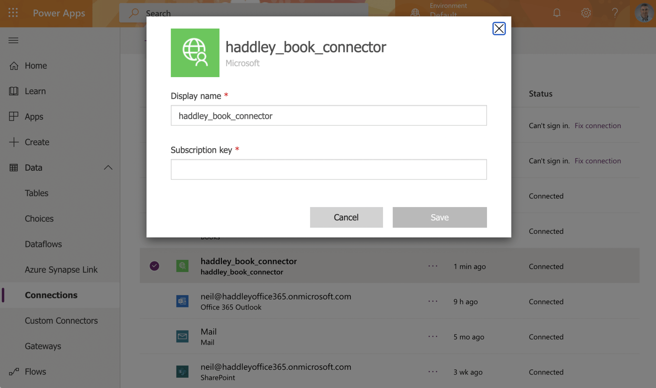Collapse the Data section chevron
The height and width of the screenshot is (388, 656).
coord(108,167)
